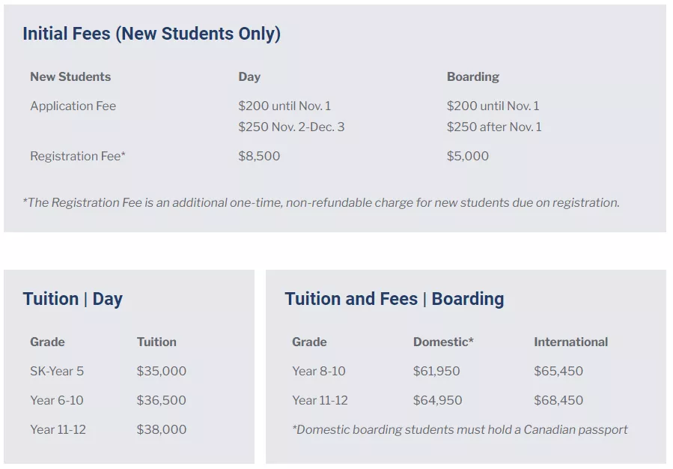
Task: Click the $200 until Nov. 1 Day fee
Action: tap(284, 106)
